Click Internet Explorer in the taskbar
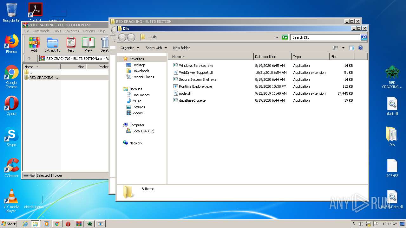Screen dimensions: 406x228 coord(25,224)
